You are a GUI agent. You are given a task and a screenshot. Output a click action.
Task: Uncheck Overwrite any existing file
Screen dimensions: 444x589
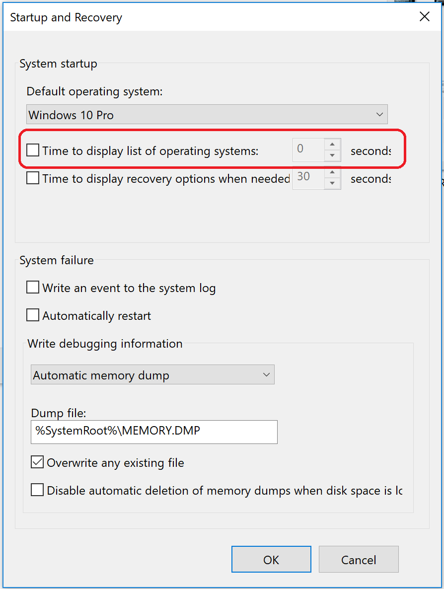pyautogui.click(x=37, y=462)
